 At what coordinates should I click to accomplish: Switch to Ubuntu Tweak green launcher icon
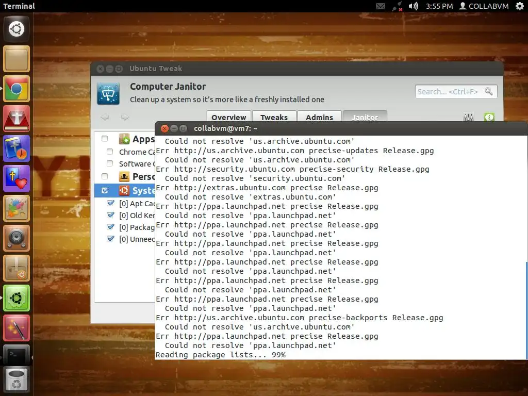[16, 299]
